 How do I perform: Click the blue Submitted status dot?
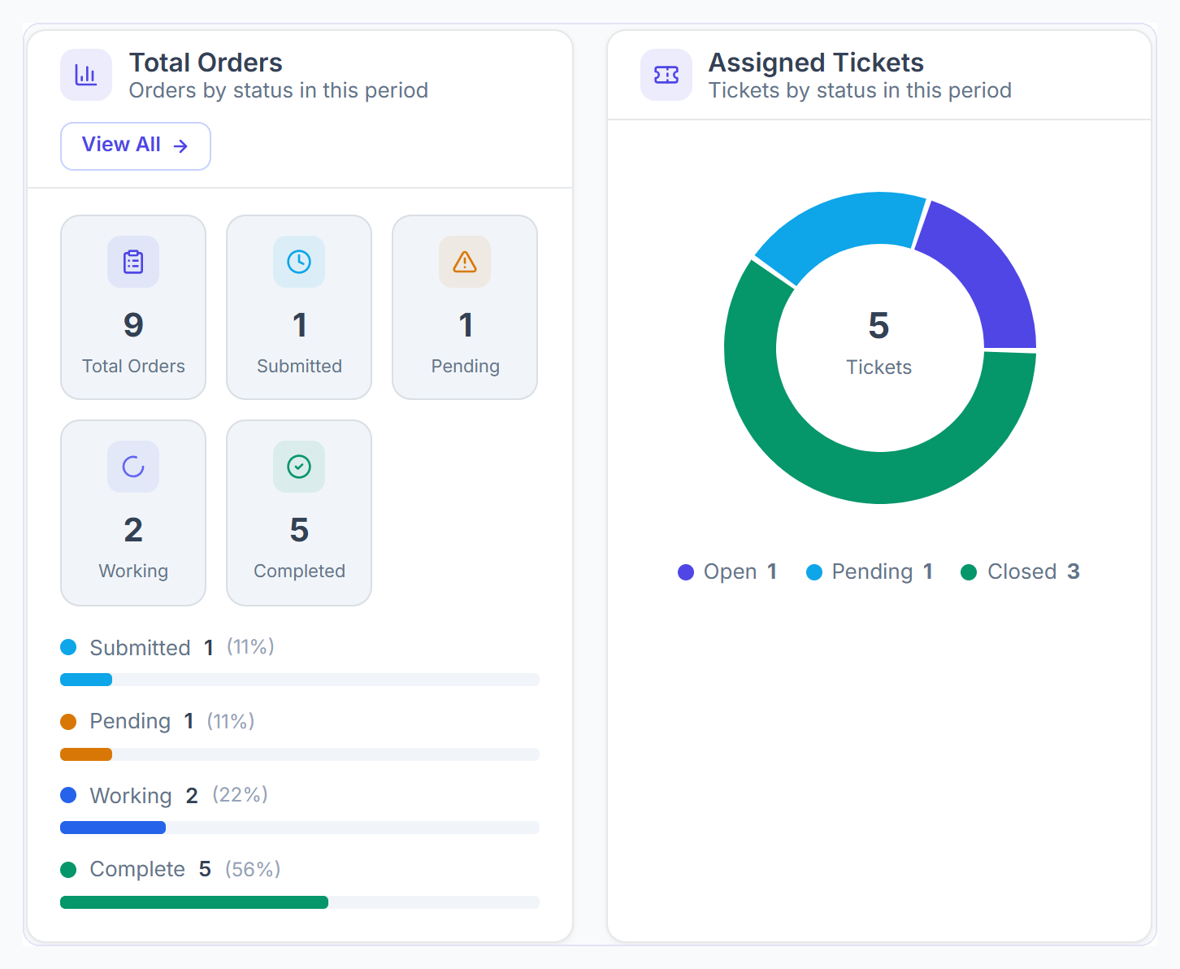tap(68, 647)
